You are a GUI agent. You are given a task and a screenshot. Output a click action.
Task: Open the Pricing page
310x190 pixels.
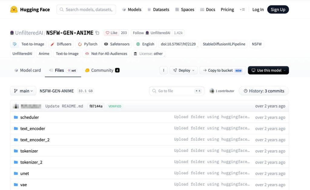coord(227,9)
